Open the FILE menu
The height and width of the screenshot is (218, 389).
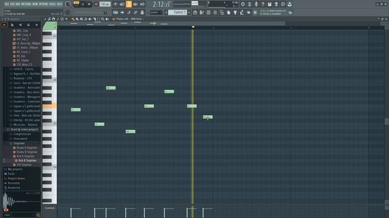[x=7, y=4]
